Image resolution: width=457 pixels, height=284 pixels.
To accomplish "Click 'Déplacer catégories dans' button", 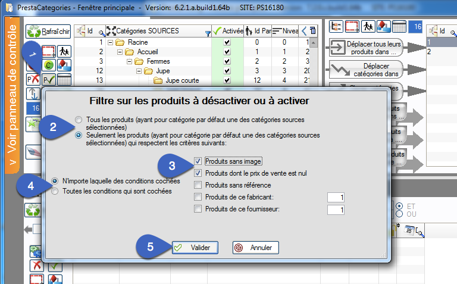I will click(x=367, y=70).
